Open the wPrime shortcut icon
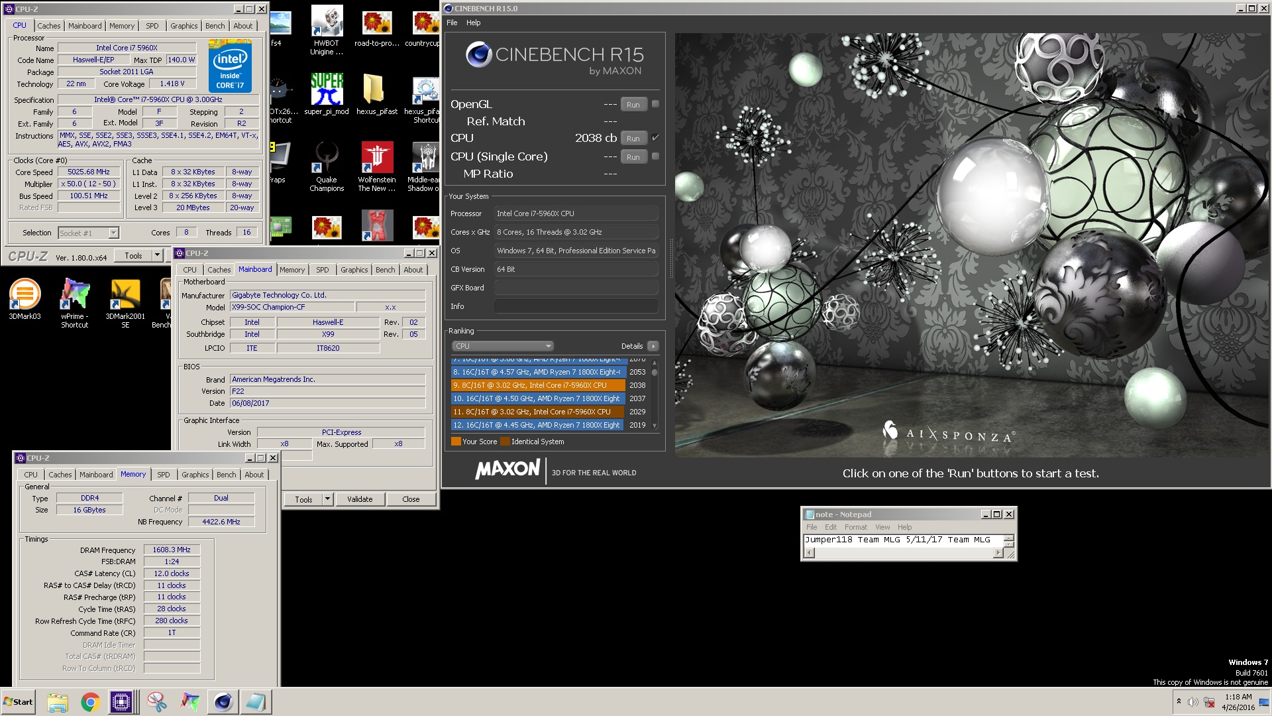Screen dimensions: 1272x716 pos(75,303)
